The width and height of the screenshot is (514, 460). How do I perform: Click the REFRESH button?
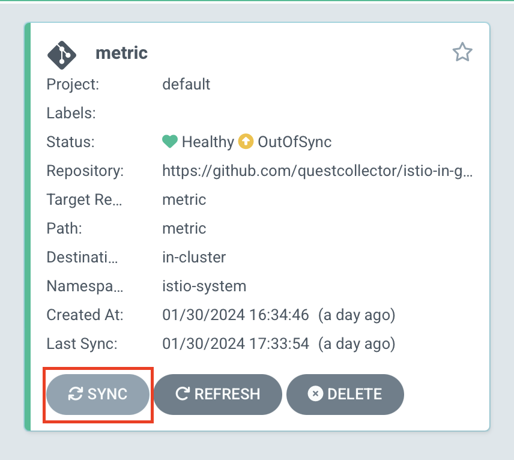tap(217, 394)
